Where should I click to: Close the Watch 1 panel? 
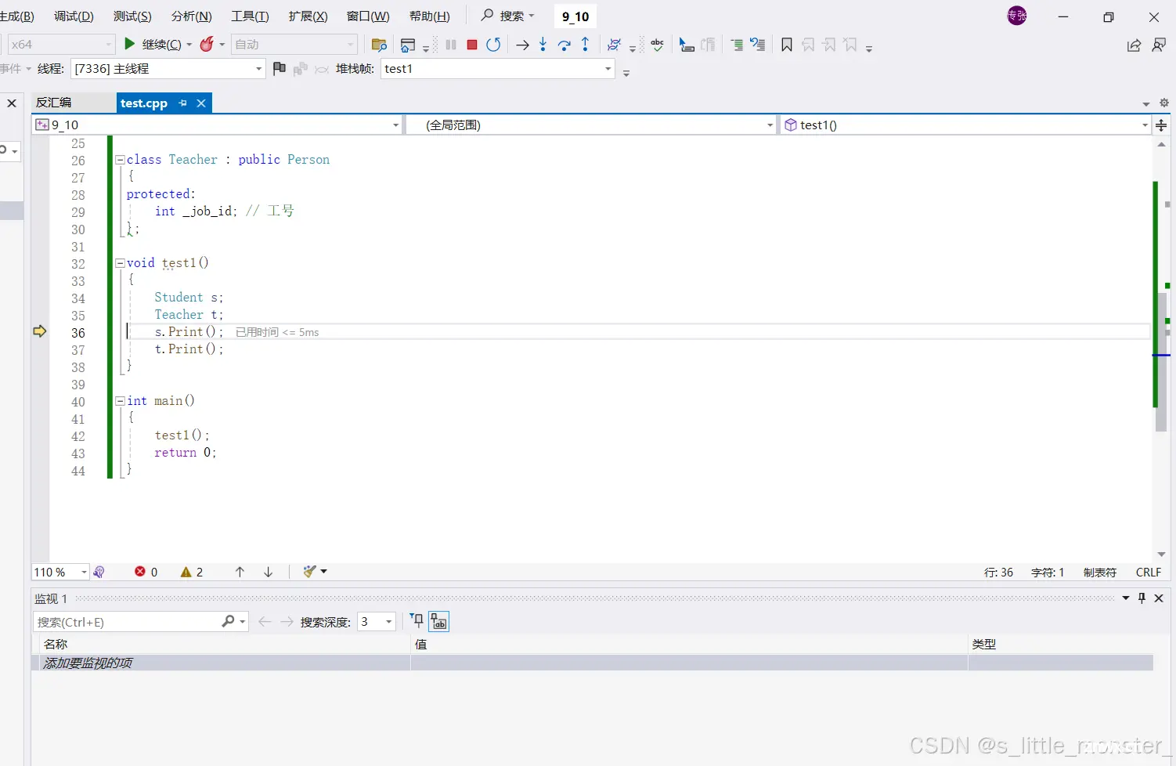[1160, 598]
